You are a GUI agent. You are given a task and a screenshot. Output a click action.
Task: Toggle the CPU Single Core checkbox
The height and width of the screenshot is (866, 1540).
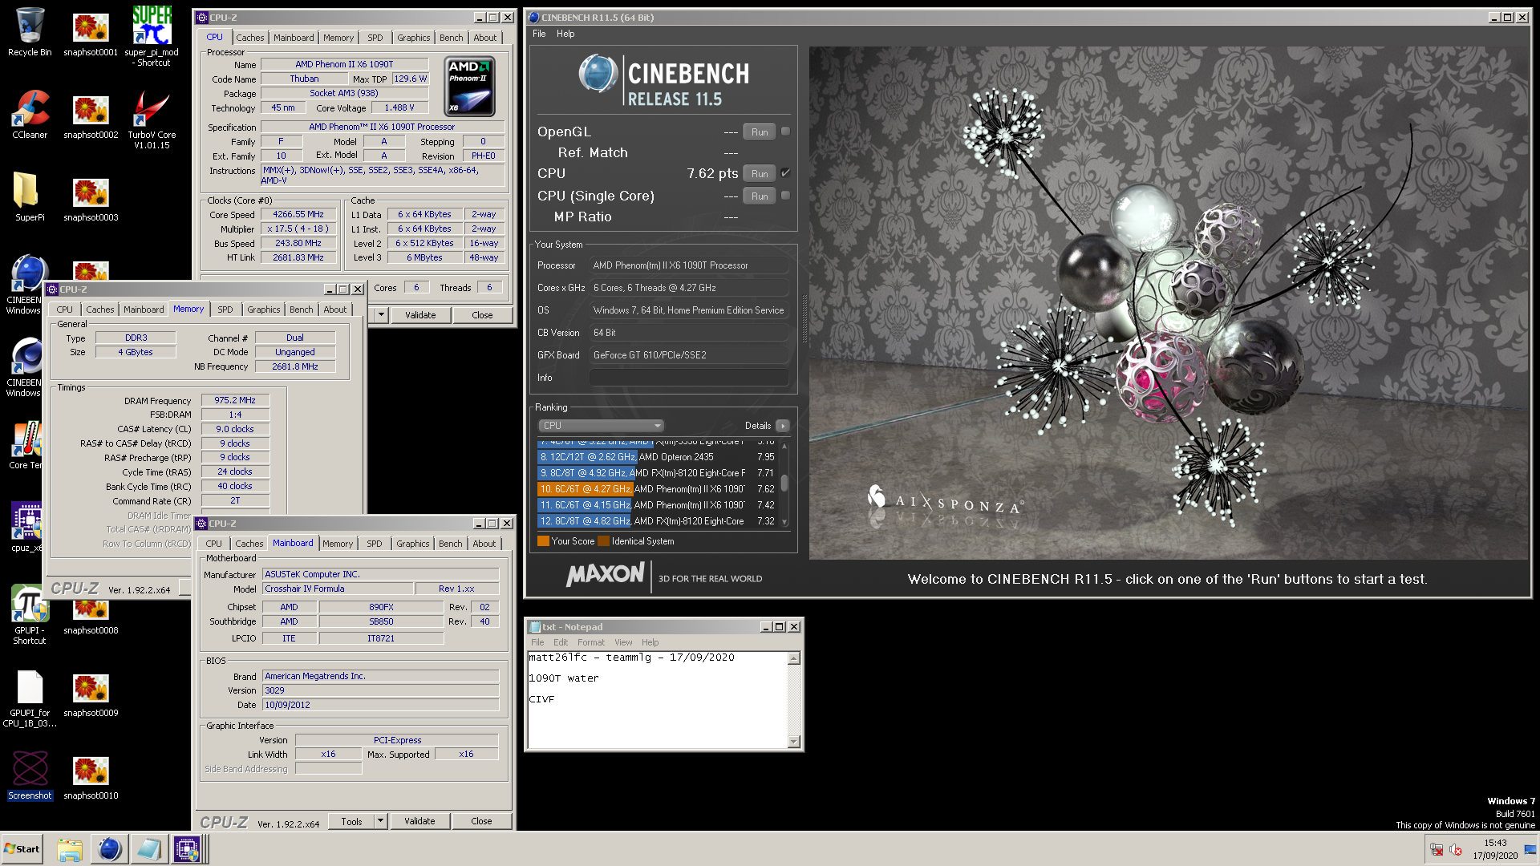pos(785,196)
